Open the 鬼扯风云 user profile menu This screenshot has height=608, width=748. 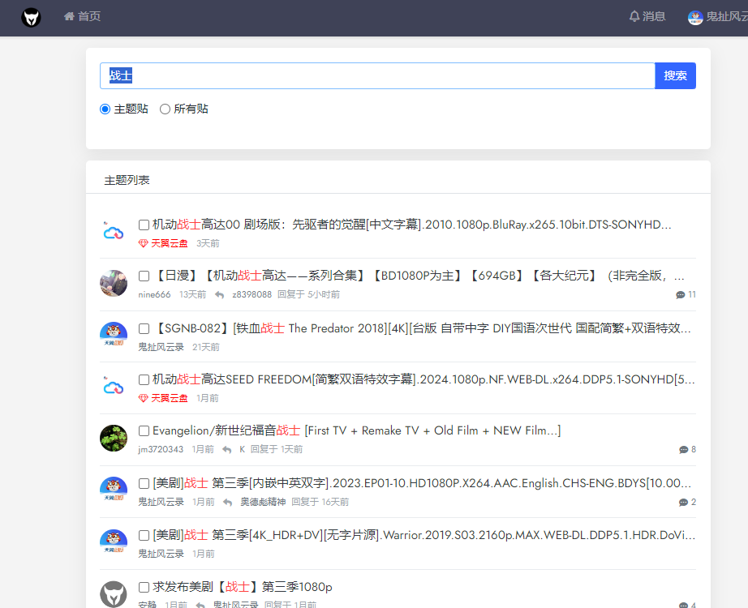716,17
